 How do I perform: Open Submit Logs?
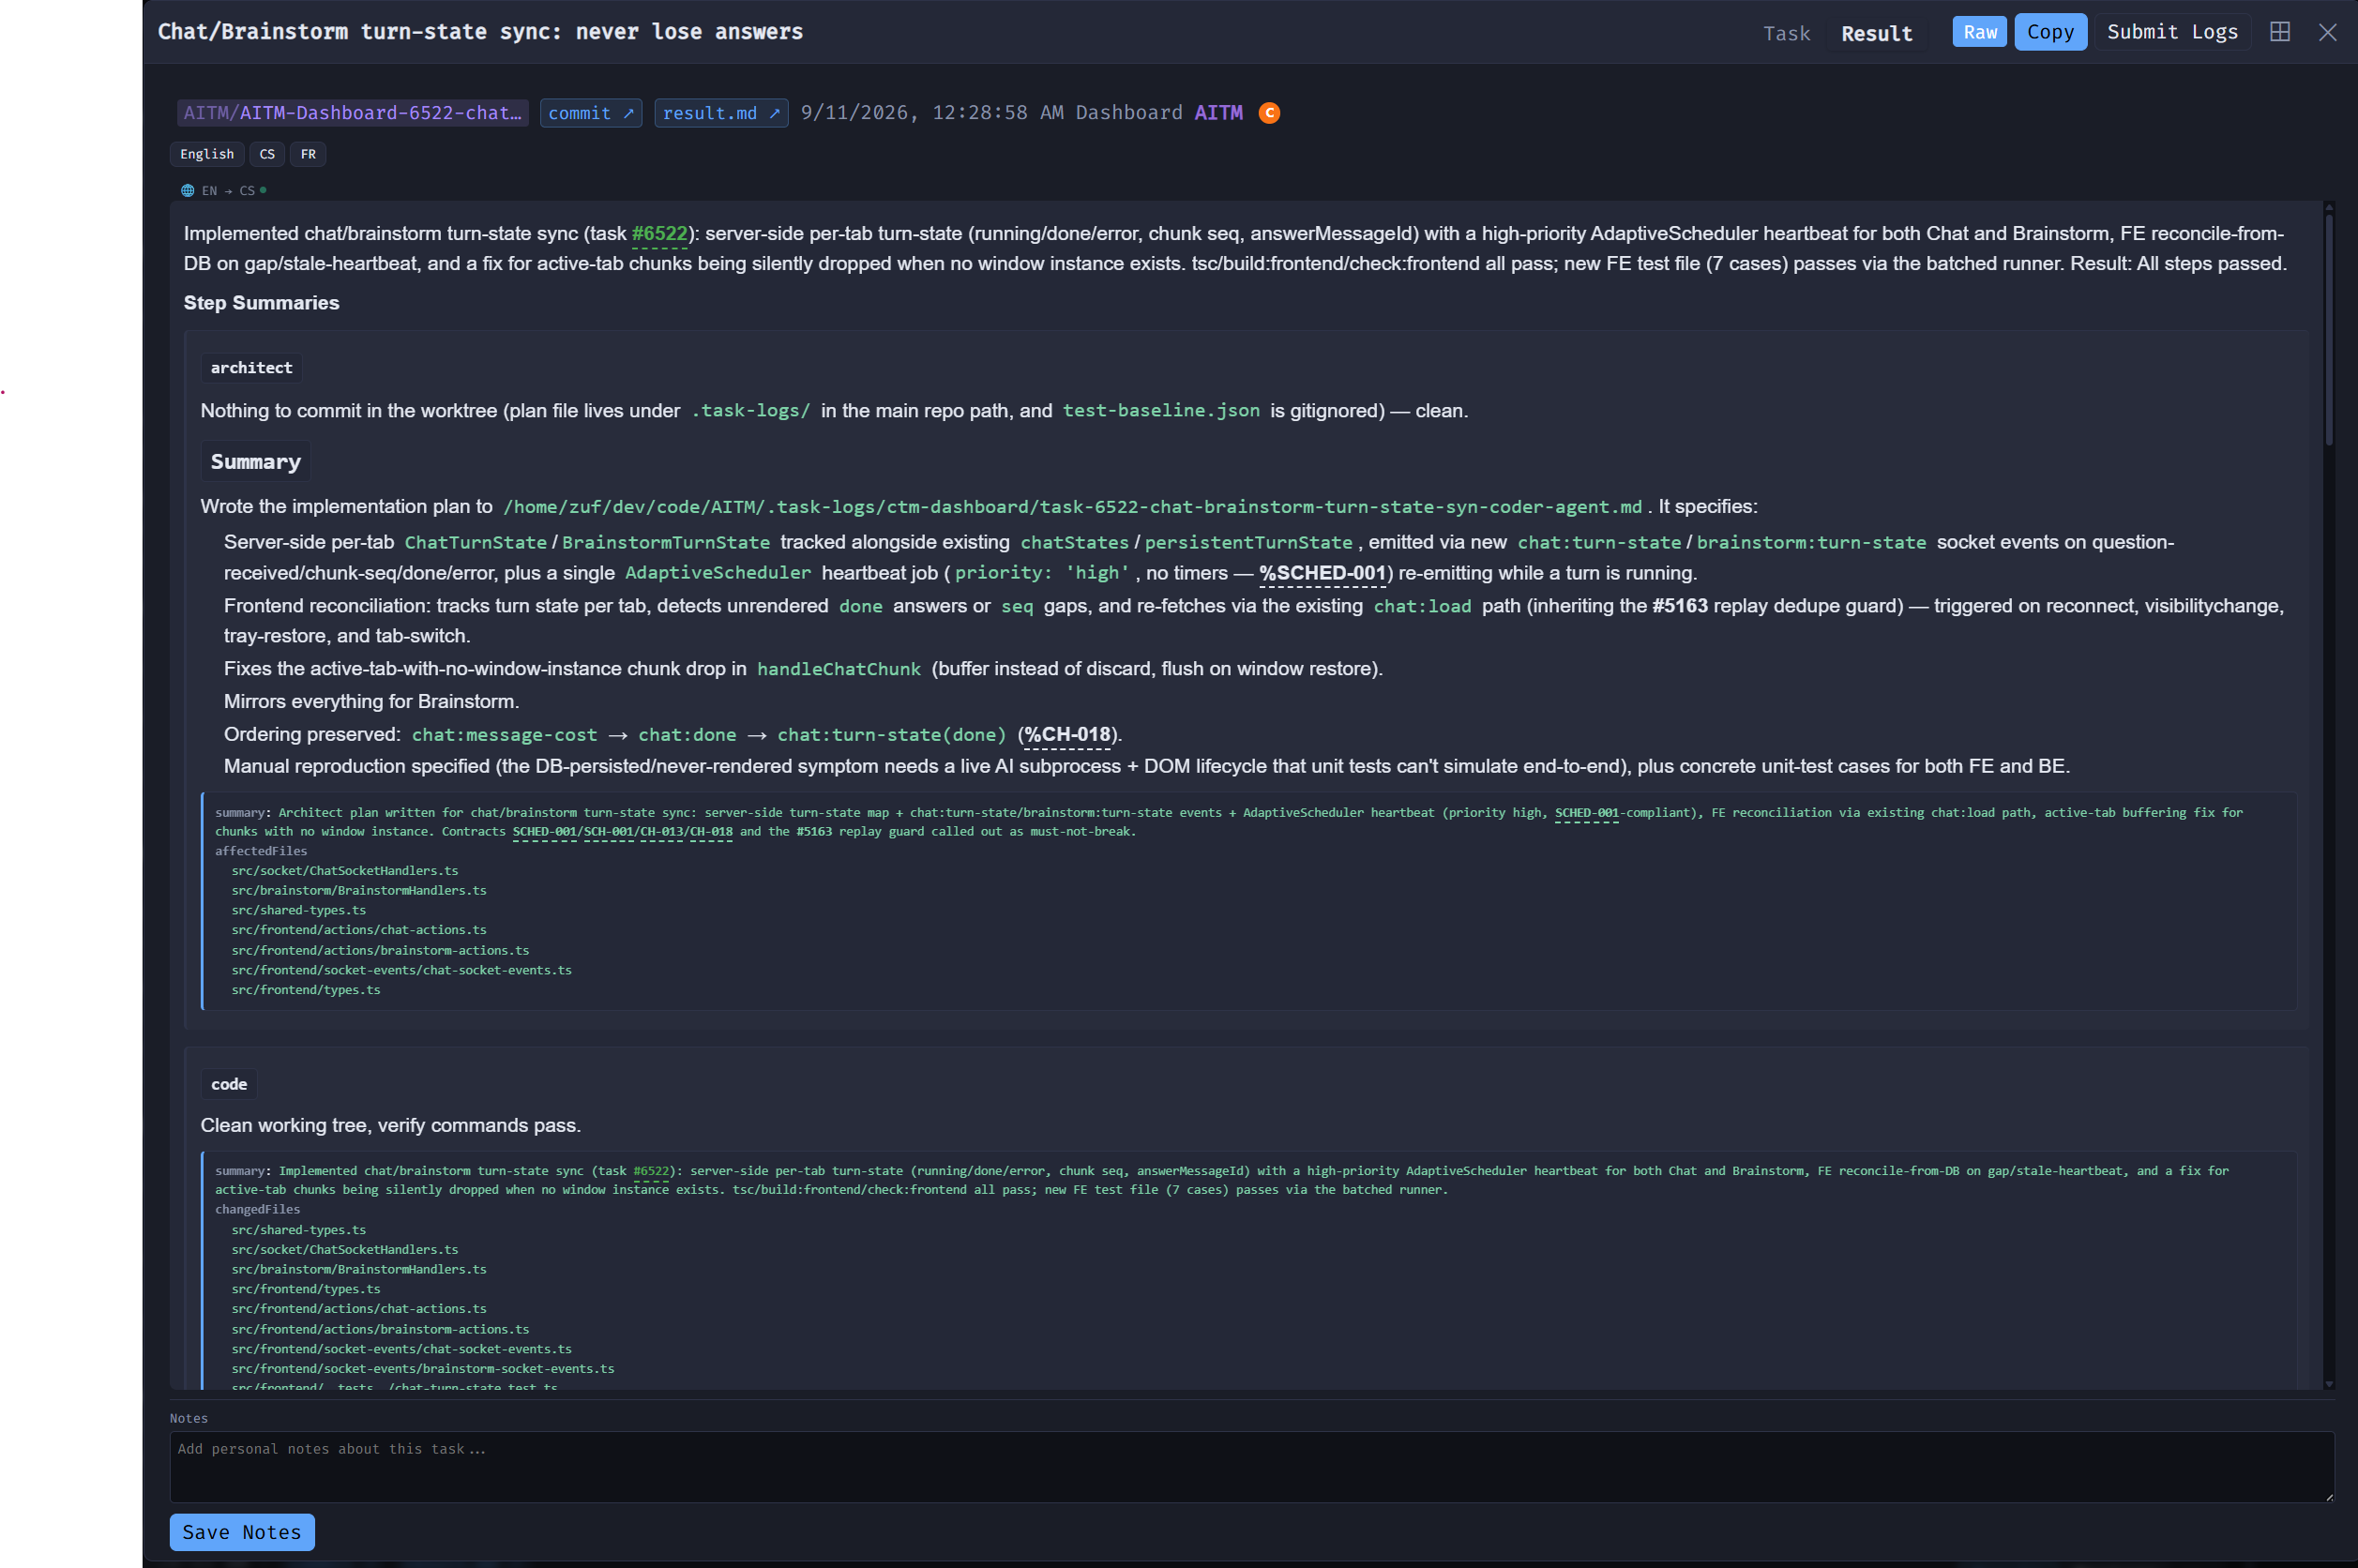pos(2172,32)
